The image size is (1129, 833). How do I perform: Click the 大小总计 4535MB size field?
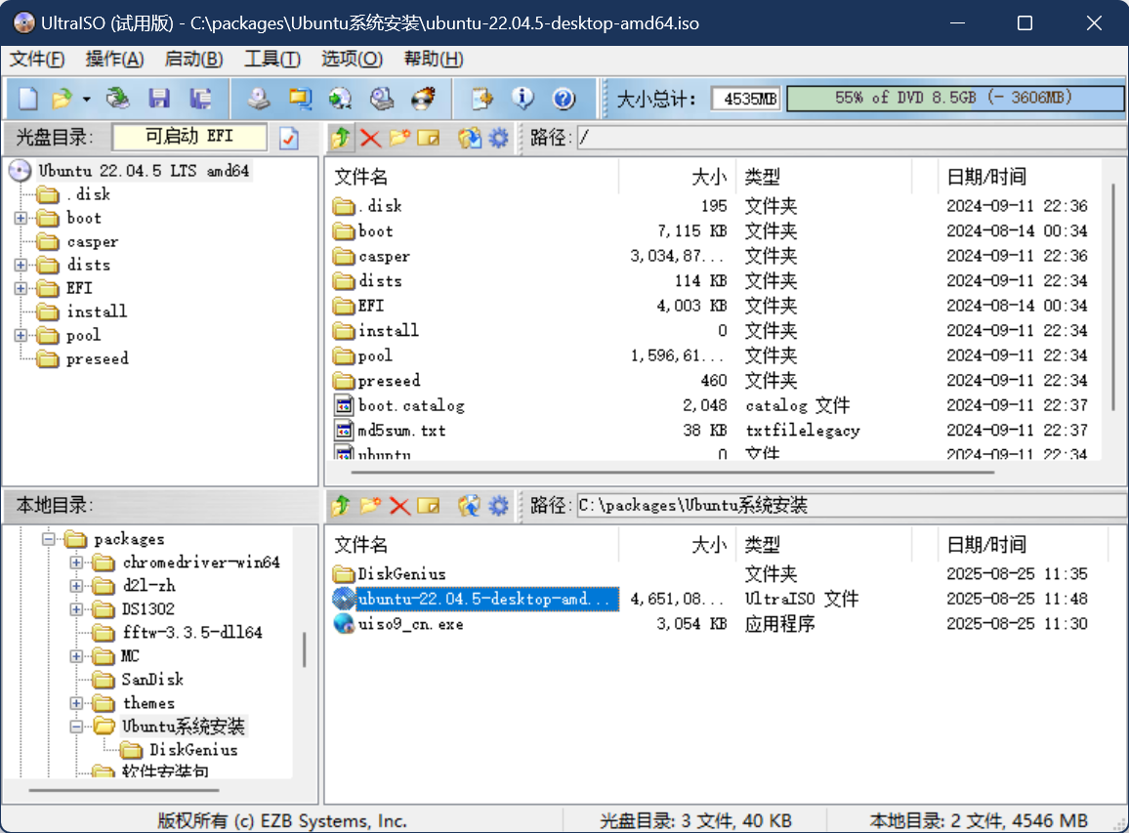point(747,99)
